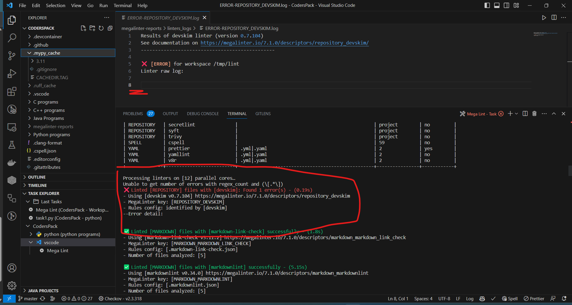Viewport: 572px width, 305px height.
Task: Collapse the TASK EXPLORER section
Action: [x=68, y=193]
